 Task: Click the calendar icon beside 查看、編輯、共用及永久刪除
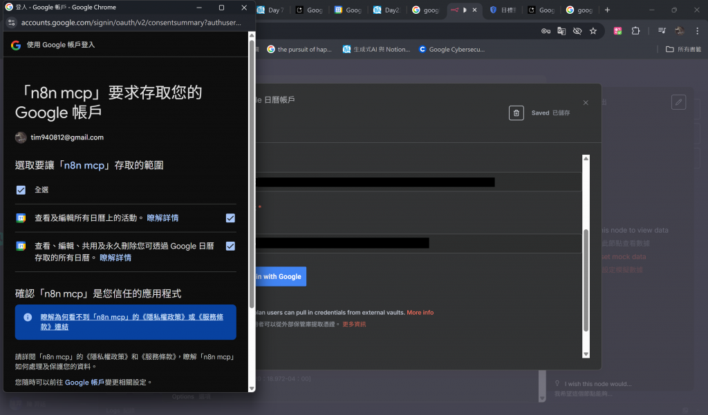(21, 247)
